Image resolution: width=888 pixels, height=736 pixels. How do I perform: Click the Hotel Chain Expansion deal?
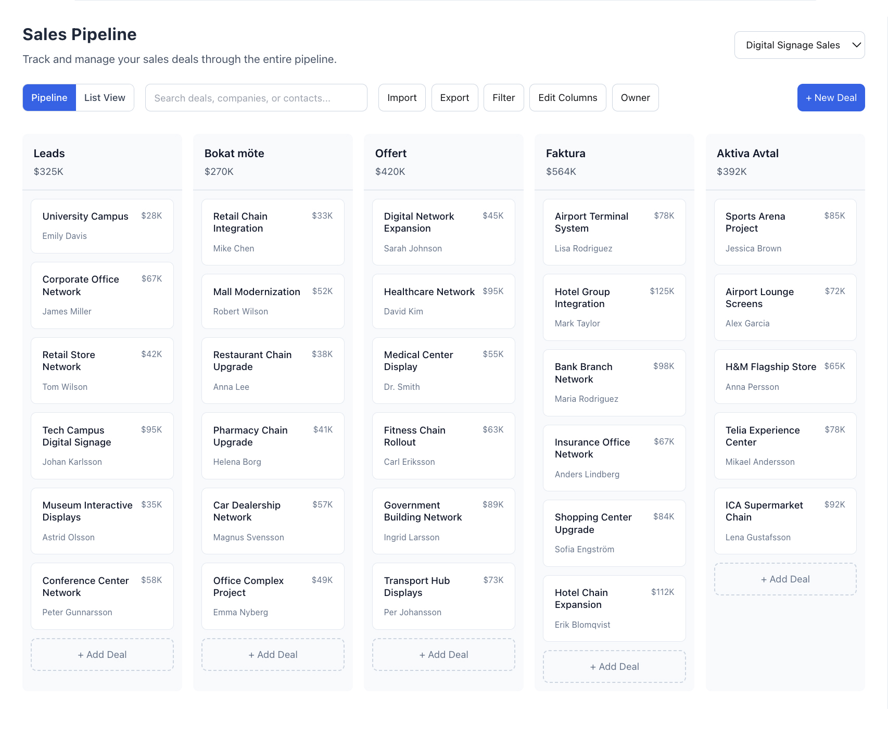point(614,608)
